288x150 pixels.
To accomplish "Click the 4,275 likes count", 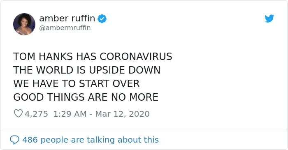I will [36, 114].
